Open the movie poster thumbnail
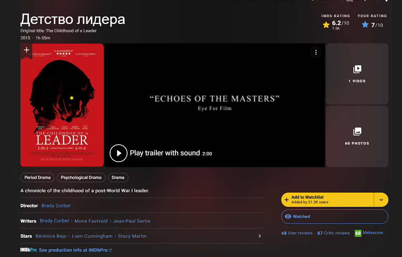Screen dimensions: 402x257 [62, 105]
